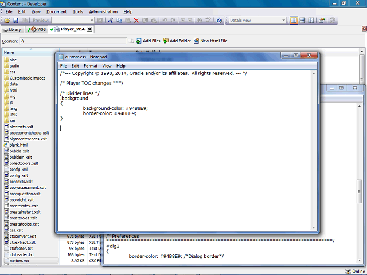Open the Preview dropdown list
Screen dimensions: 367x275
[92, 21]
